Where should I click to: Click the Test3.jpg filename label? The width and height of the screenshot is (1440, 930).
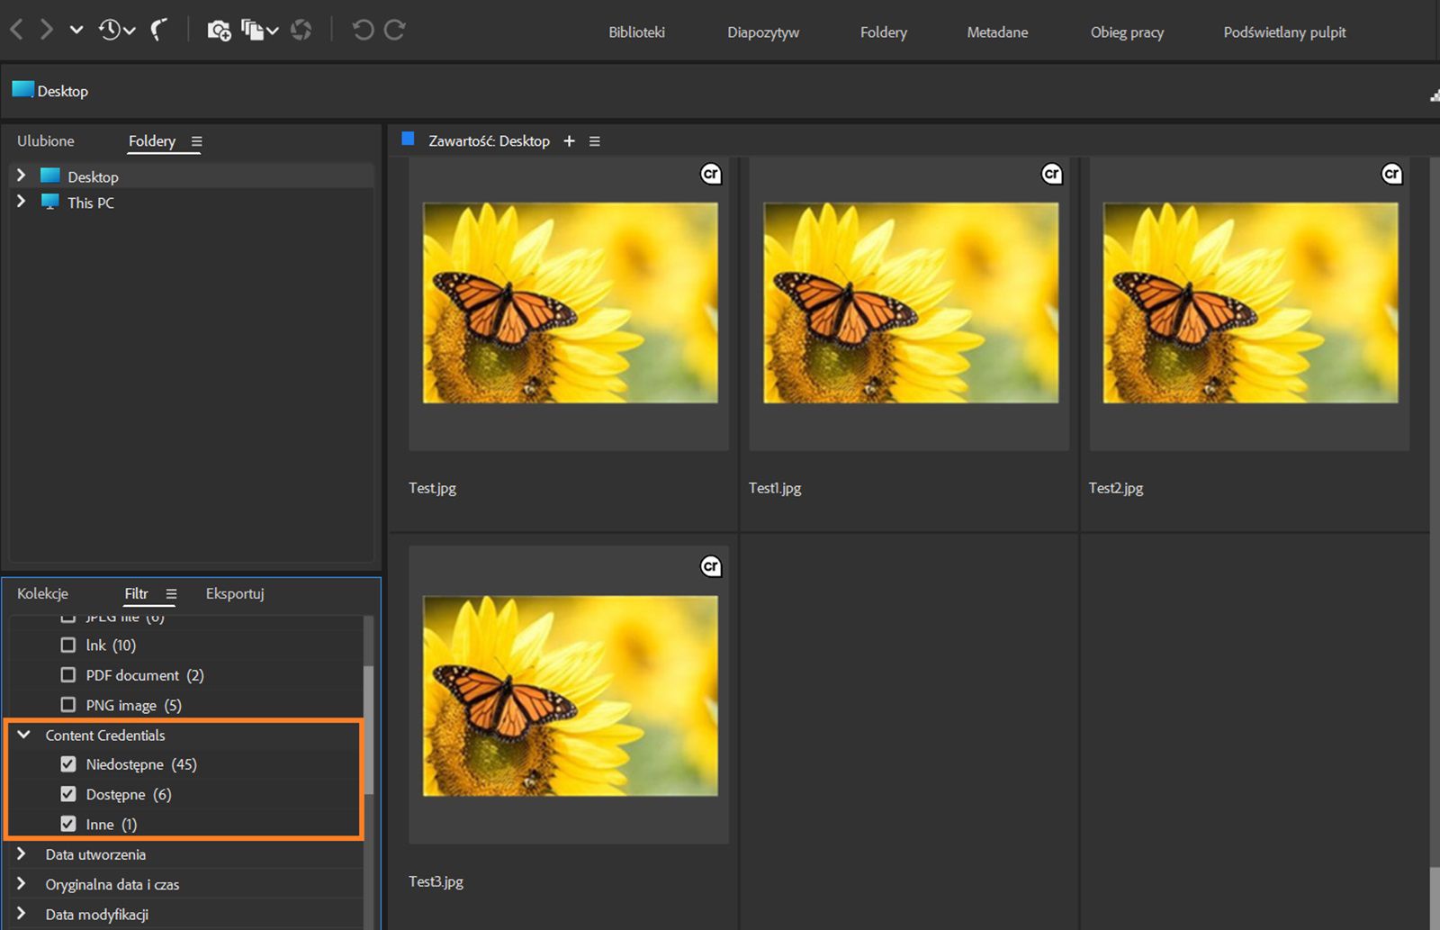[436, 881]
